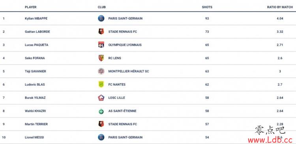Click the FC Nantes yellow crest
296x144 pixels.
(101, 84)
